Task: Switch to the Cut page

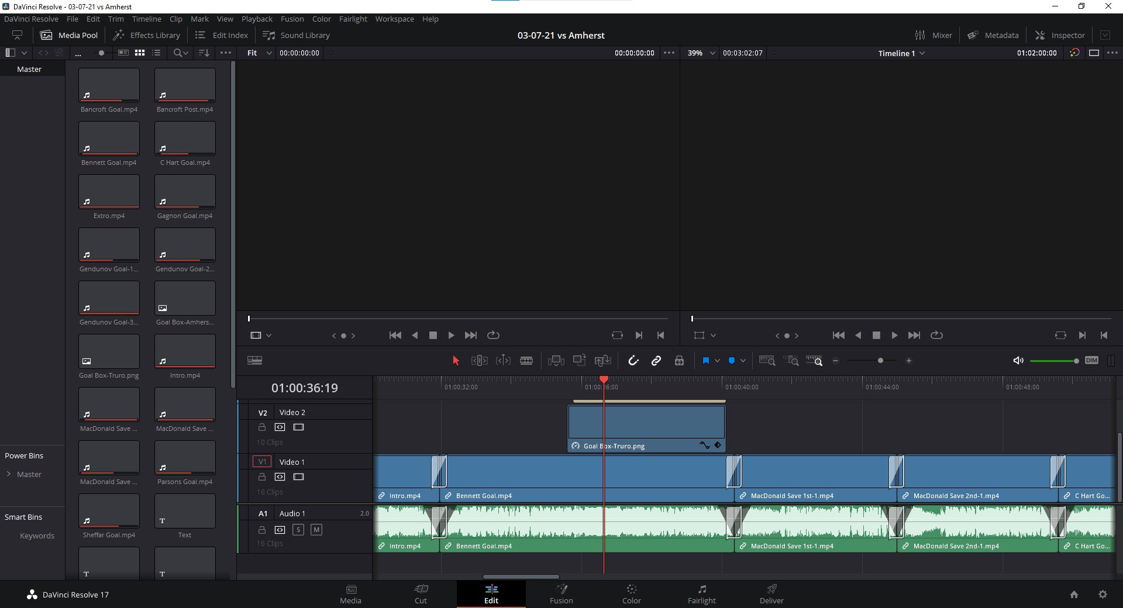Action: point(421,594)
